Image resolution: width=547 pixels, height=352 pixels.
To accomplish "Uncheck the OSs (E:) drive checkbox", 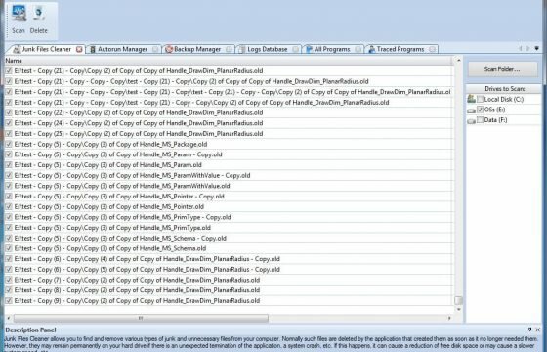I will (480, 110).
